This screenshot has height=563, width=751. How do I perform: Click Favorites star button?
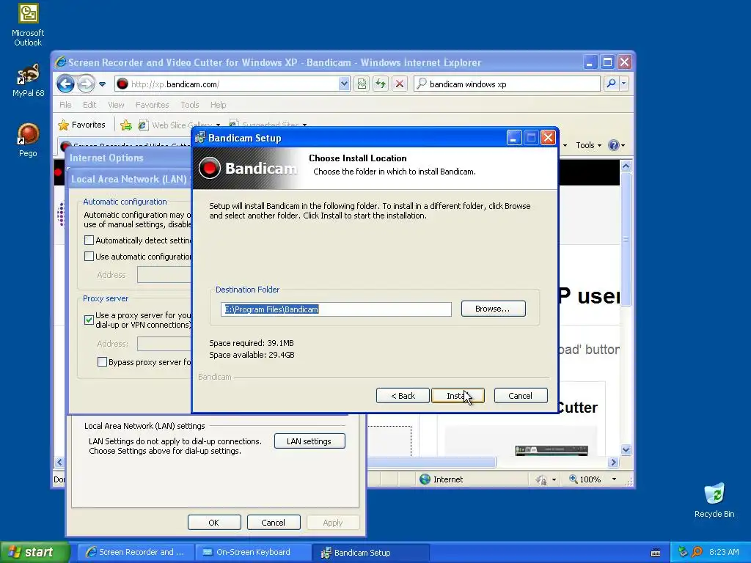[81, 125]
